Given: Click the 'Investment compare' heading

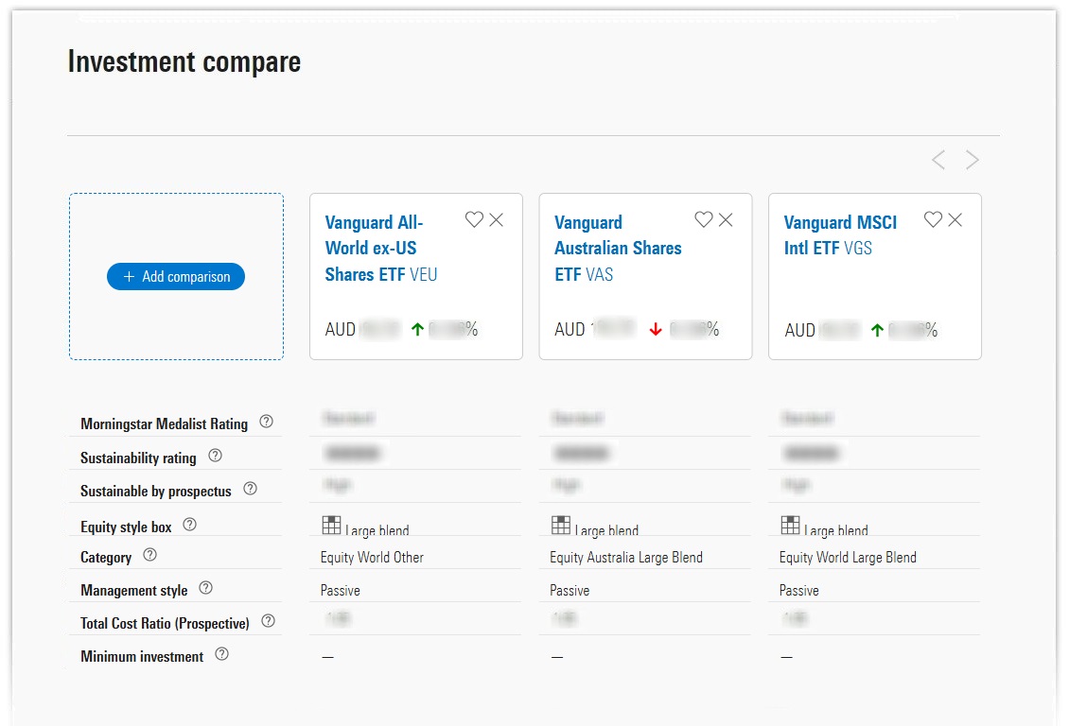Looking at the screenshot, I should tap(184, 62).
